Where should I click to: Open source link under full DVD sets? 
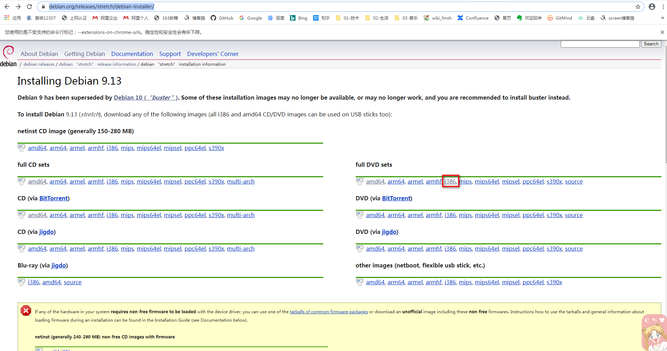(x=574, y=181)
